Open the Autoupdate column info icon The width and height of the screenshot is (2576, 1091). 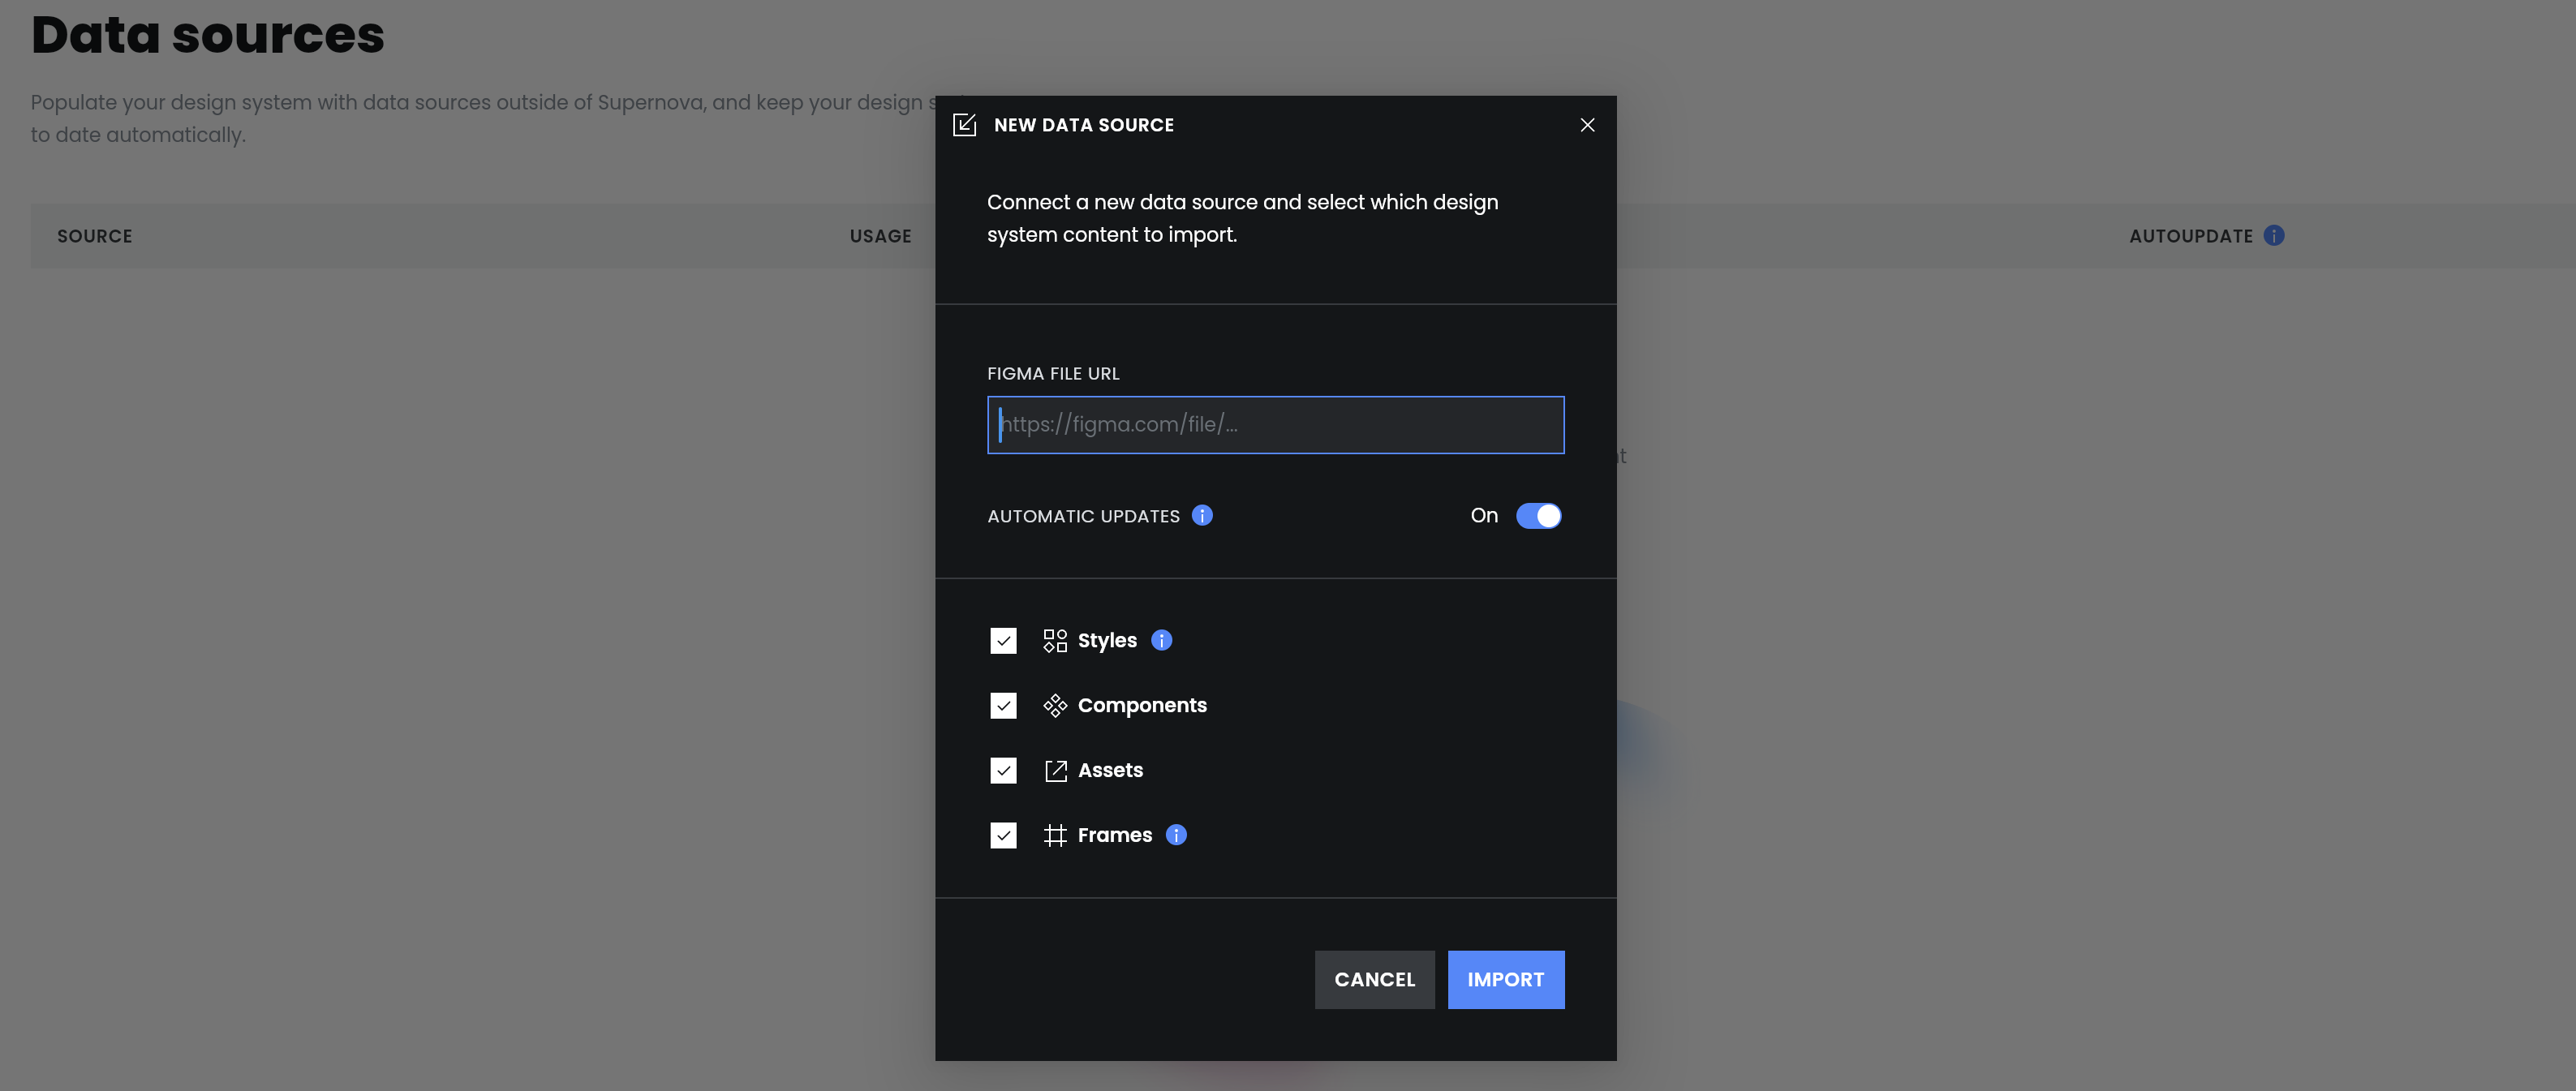(2274, 235)
